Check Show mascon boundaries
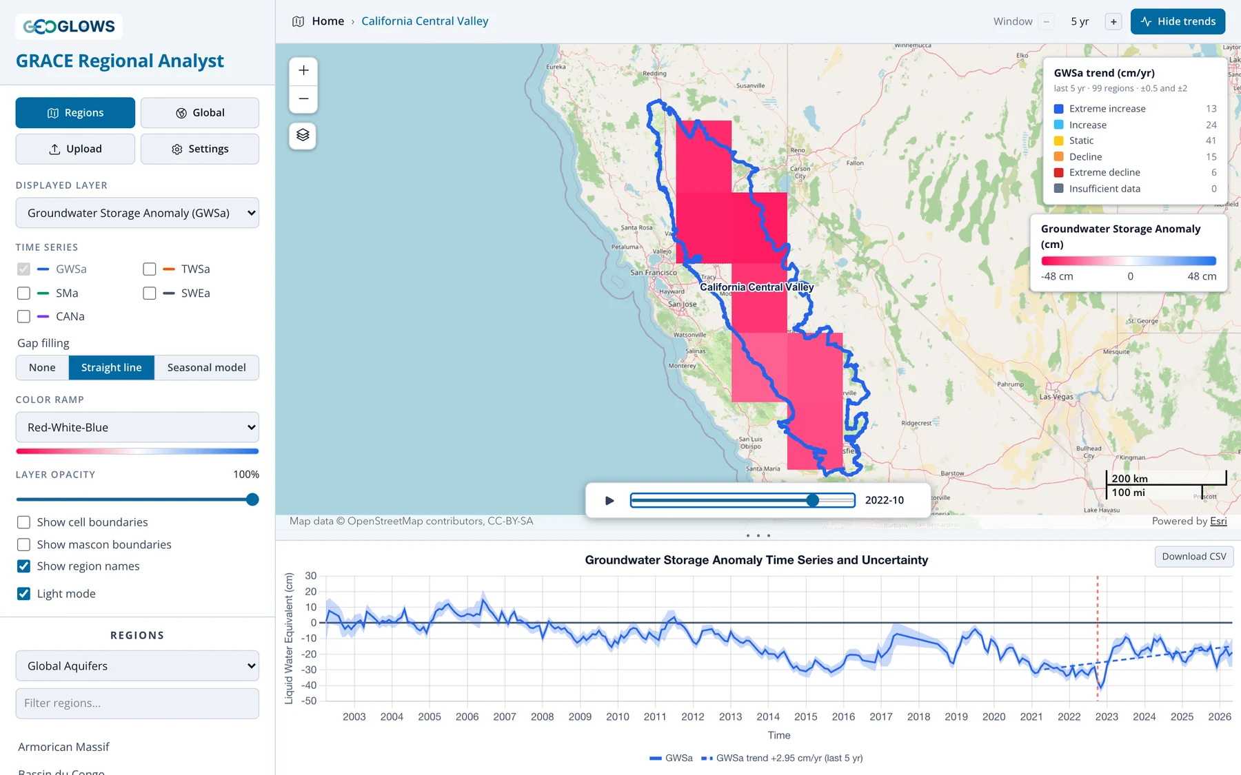Image resolution: width=1241 pixels, height=775 pixels. click(23, 544)
